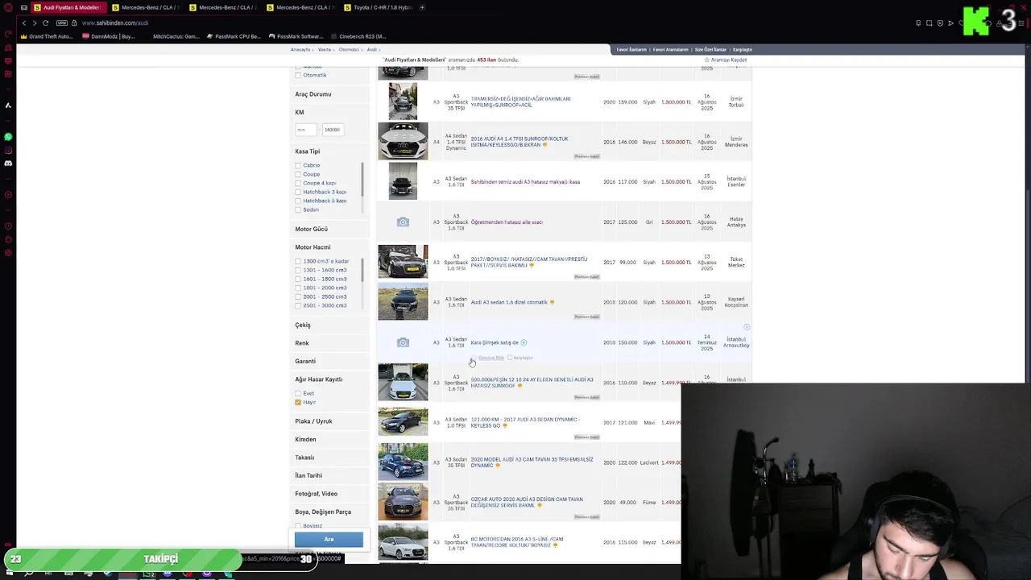Click the Opera GX logo in sidebar
1031x580 pixels.
pyautogui.click(x=8, y=7)
